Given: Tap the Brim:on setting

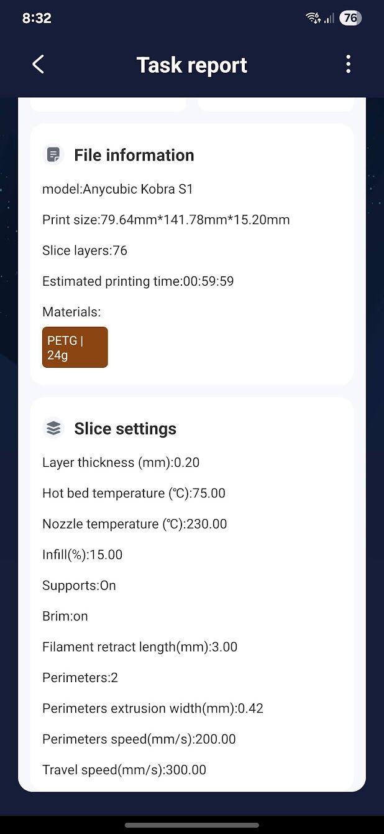Looking at the screenshot, I should click(x=65, y=616).
